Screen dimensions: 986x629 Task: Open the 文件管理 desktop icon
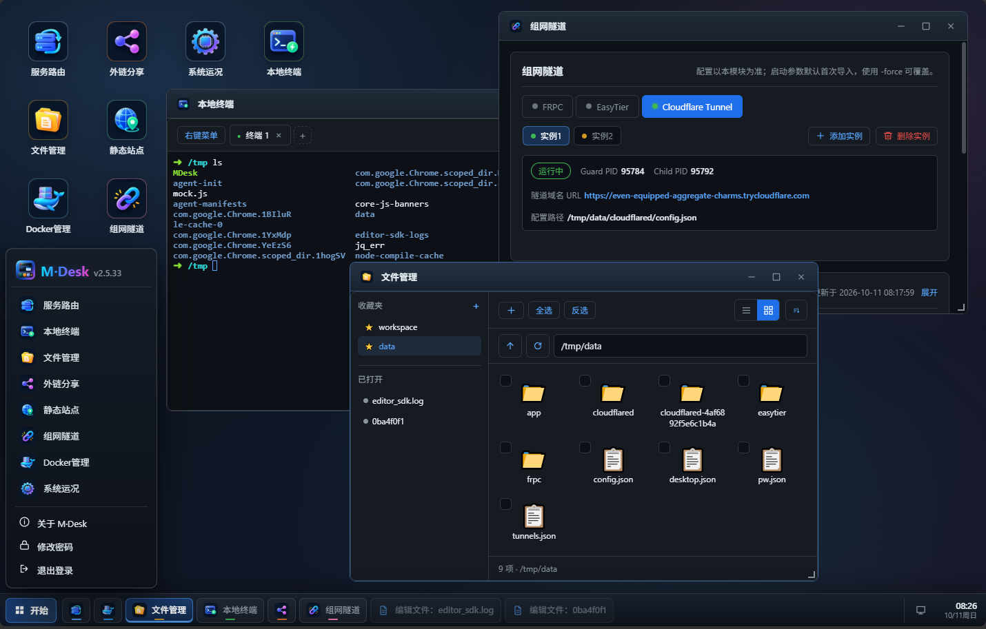click(48, 128)
